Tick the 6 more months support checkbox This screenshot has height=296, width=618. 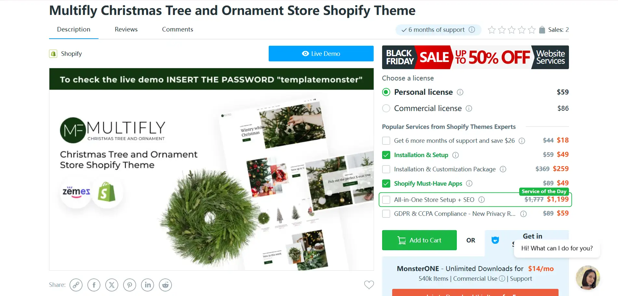[386, 141]
